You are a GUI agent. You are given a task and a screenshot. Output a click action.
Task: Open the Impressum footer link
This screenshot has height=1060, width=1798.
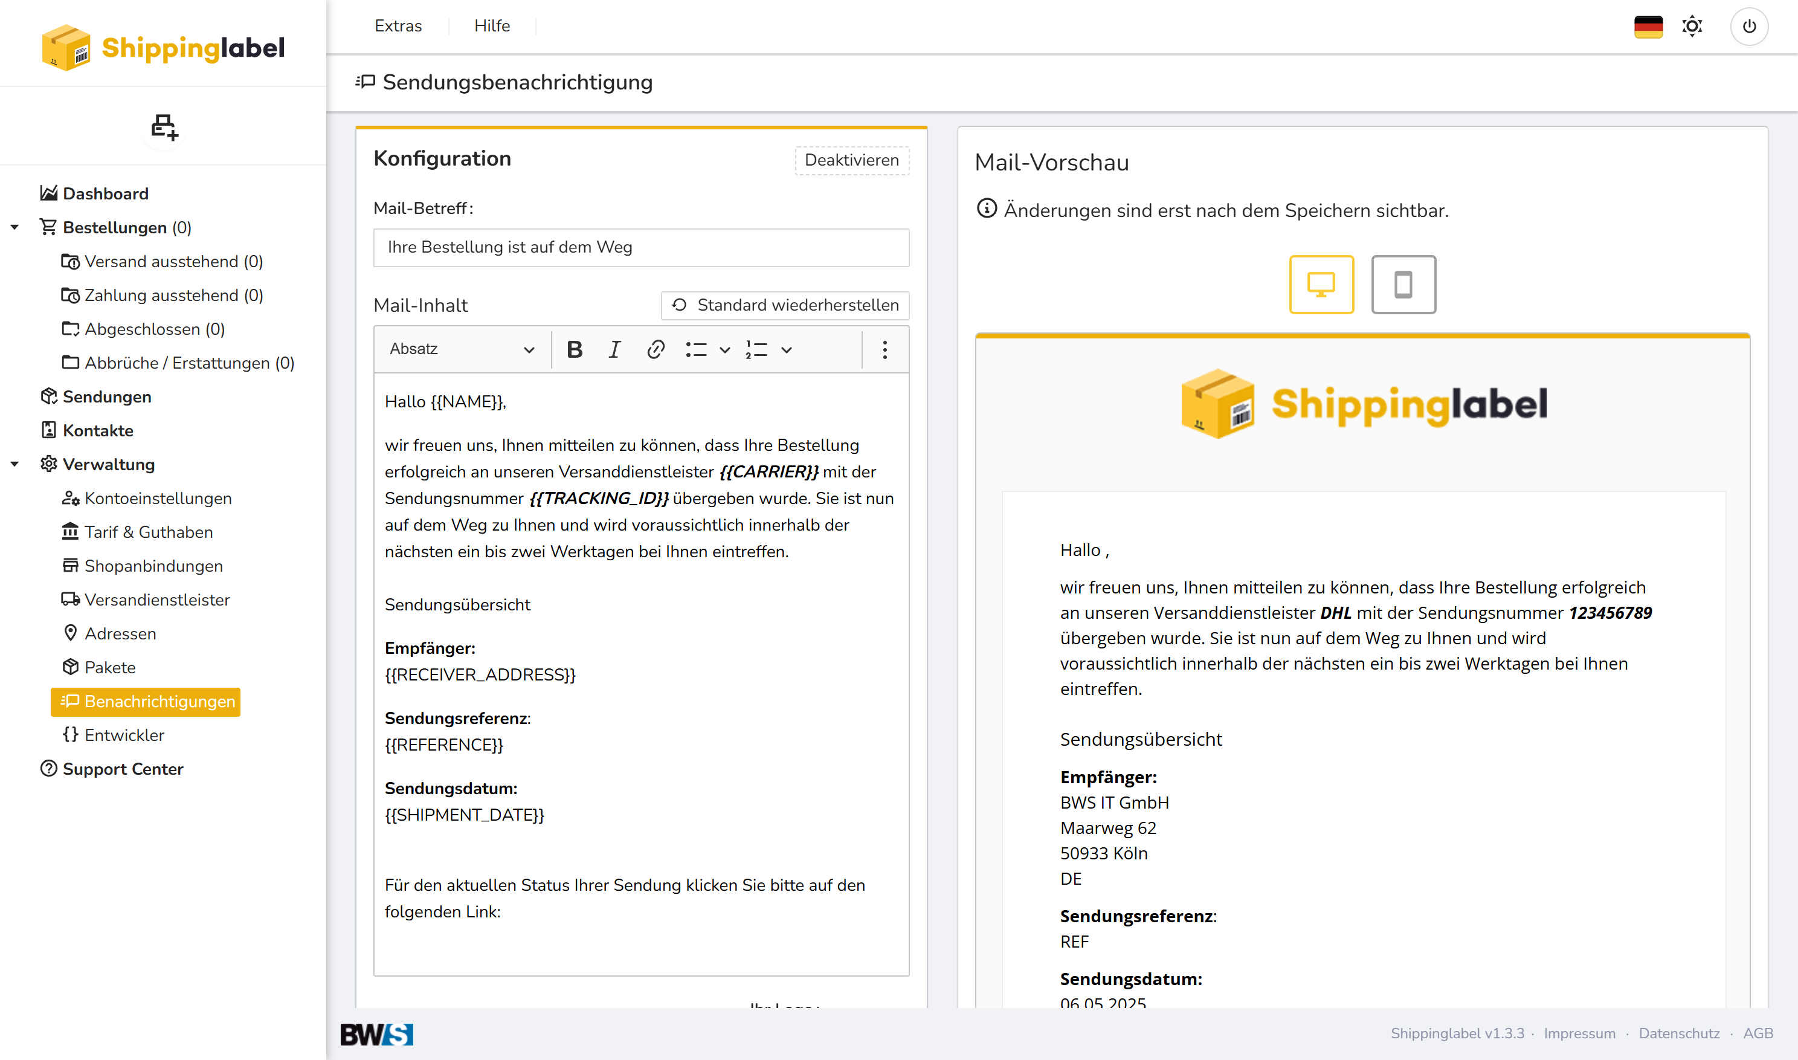pyautogui.click(x=1579, y=1033)
